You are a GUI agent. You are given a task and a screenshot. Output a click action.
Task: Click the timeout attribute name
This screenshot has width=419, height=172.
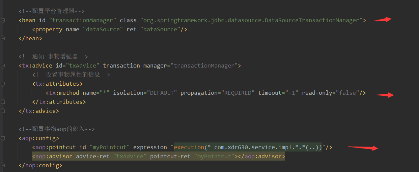270,93
